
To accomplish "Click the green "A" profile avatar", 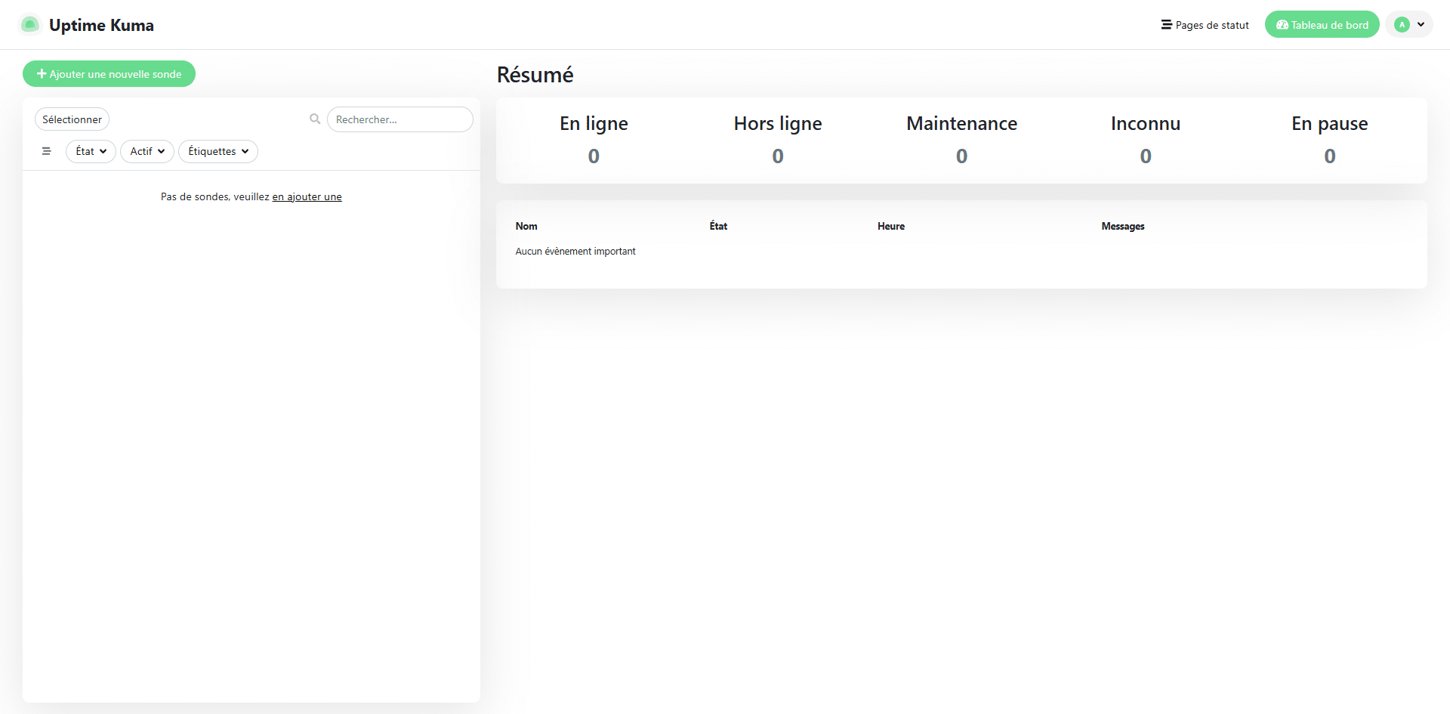I will coord(1402,25).
